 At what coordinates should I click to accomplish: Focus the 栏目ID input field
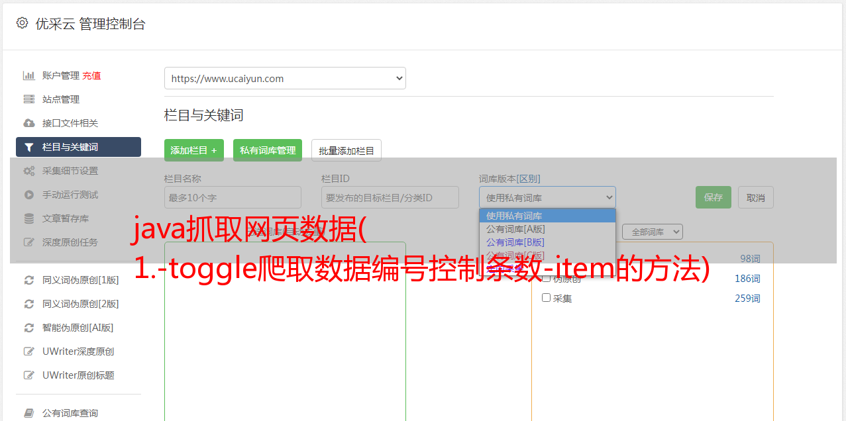(390, 197)
